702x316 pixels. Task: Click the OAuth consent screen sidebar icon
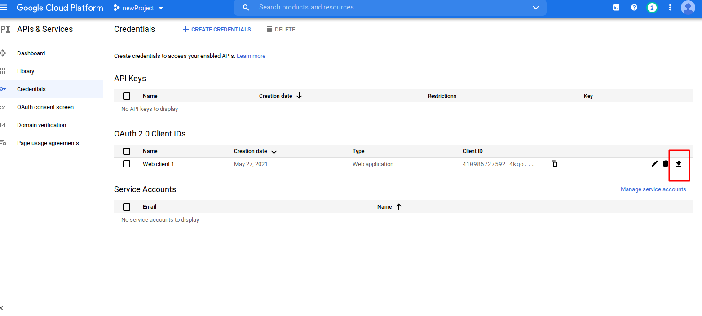pyautogui.click(x=3, y=107)
